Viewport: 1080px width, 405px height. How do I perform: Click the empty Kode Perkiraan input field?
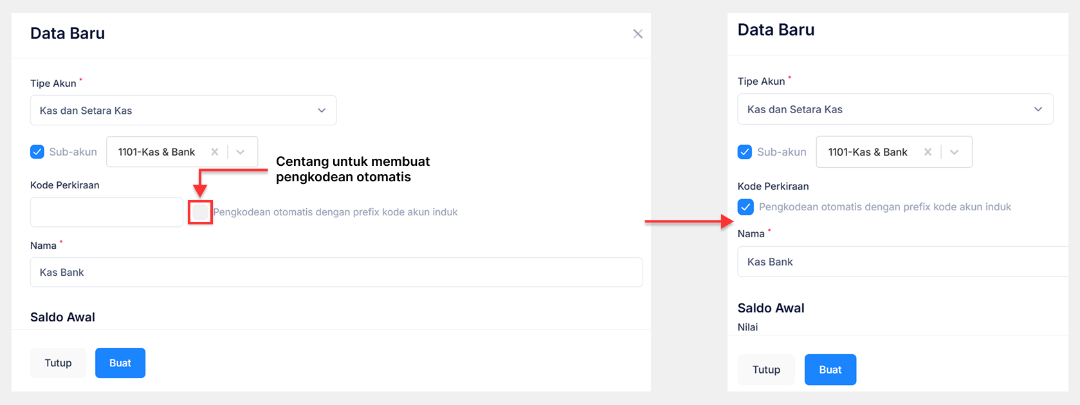(107, 212)
